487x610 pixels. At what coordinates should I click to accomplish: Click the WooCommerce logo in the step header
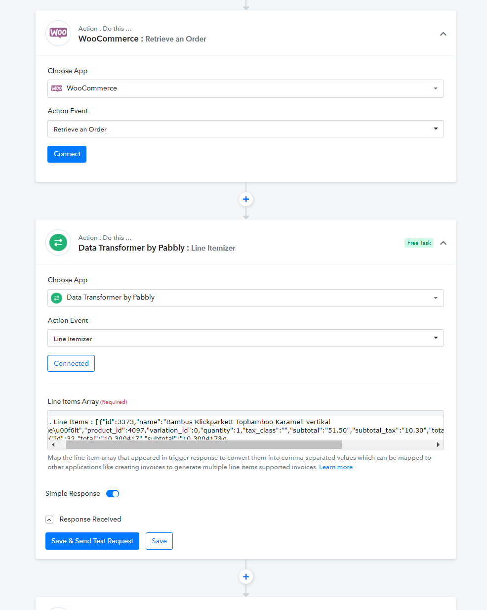point(58,33)
